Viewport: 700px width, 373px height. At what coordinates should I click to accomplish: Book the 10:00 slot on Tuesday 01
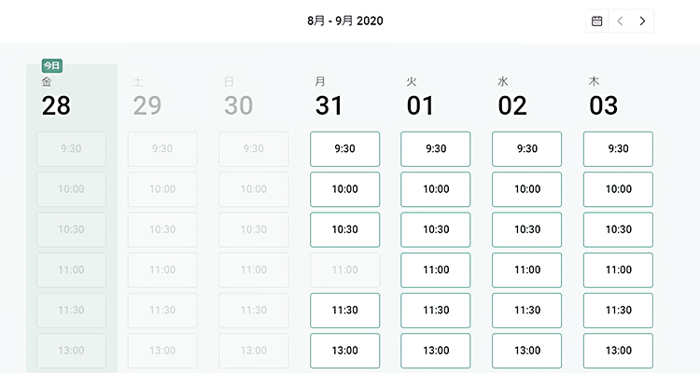pos(436,189)
